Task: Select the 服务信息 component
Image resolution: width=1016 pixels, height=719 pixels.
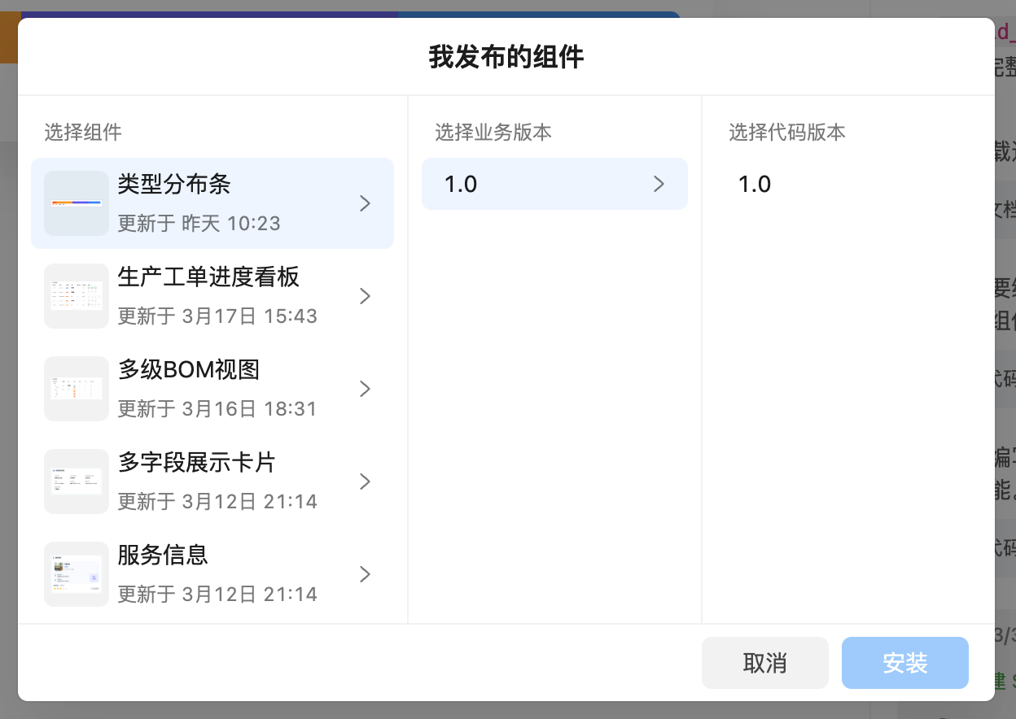Action: (x=212, y=574)
